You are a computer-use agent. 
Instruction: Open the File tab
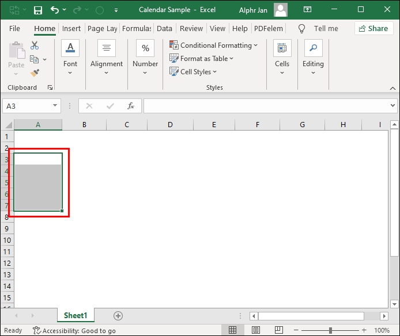(x=14, y=29)
